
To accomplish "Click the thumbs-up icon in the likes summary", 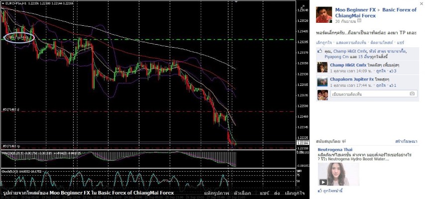I will [319, 51].
